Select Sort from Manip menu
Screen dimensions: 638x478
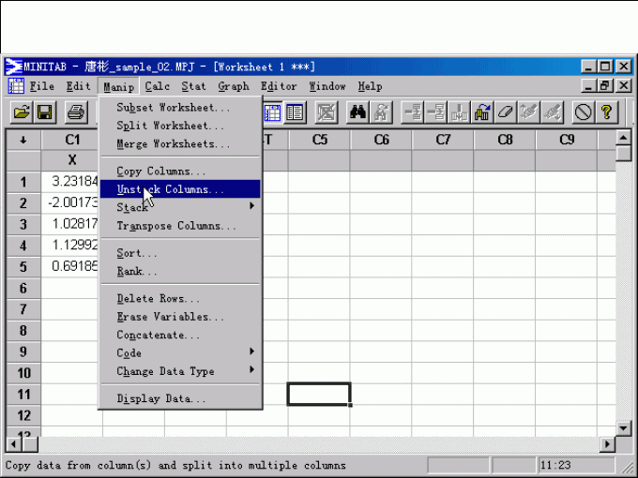click(137, 253)
